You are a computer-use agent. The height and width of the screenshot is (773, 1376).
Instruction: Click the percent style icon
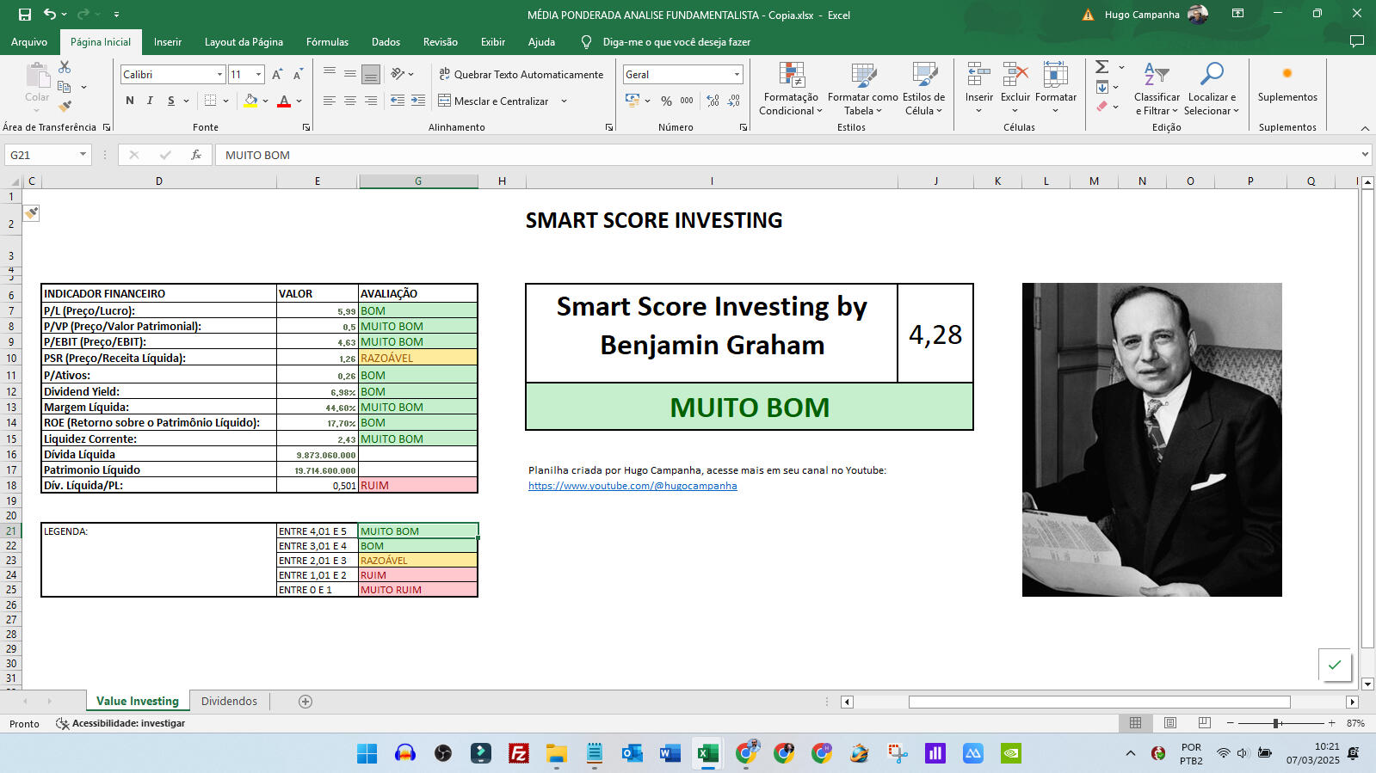(x=666, y=101)
